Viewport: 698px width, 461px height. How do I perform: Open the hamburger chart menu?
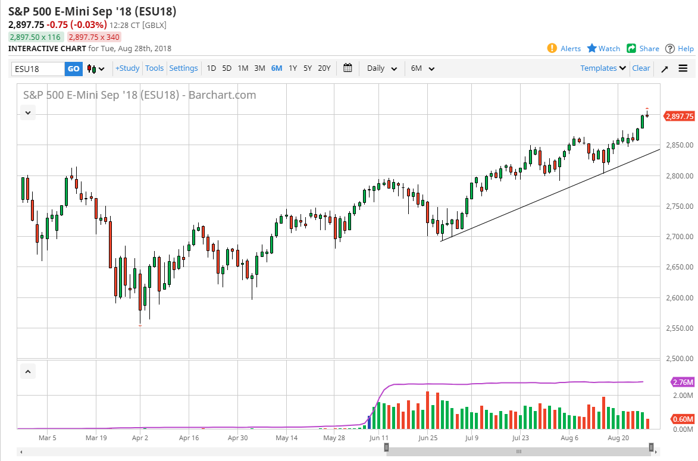[683, 68]
